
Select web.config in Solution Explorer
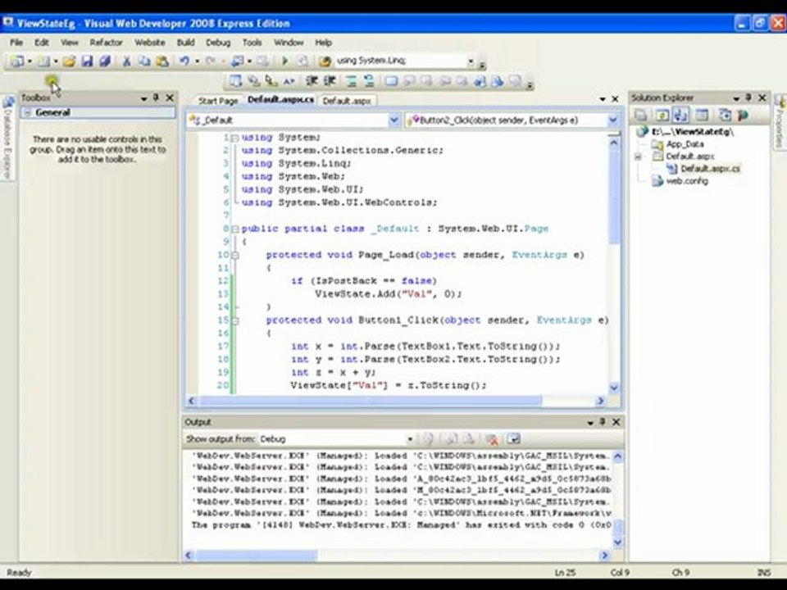coord(687,181)
